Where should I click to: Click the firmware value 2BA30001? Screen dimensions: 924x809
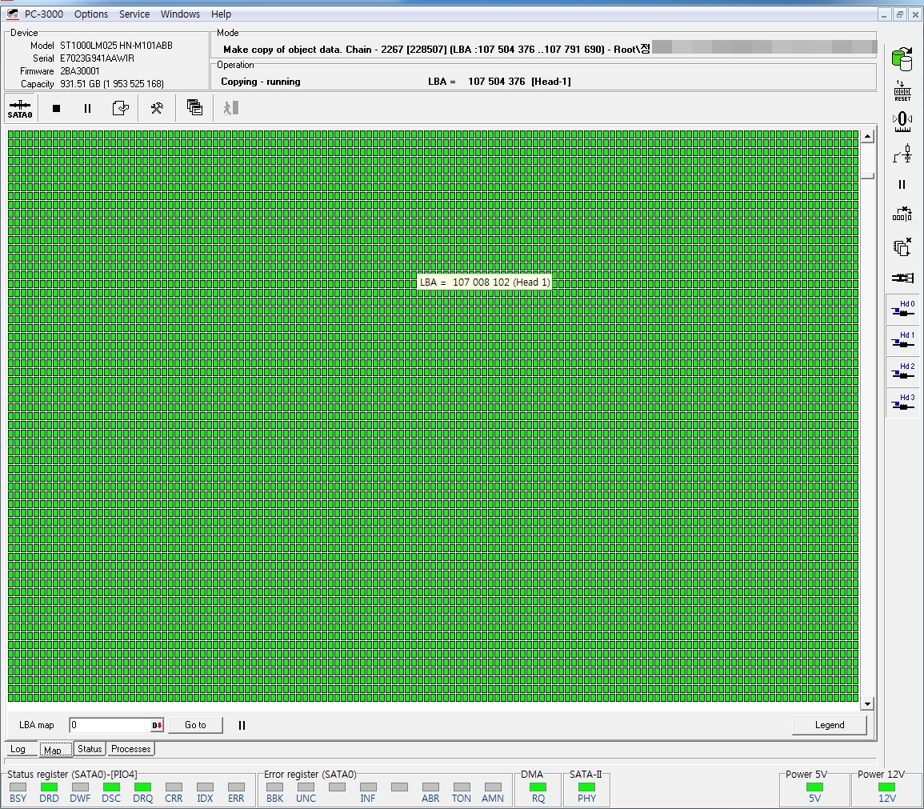tap(79, 71)
